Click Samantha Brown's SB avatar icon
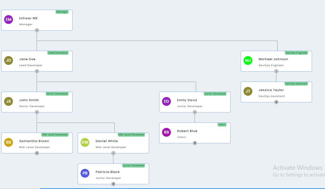Image resolution: width=325 pixels, height=189 pixels. 9,142
